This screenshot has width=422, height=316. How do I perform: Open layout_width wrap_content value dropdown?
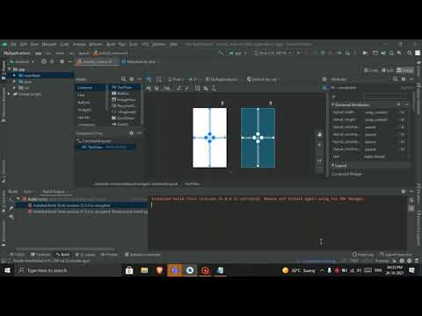403,112
